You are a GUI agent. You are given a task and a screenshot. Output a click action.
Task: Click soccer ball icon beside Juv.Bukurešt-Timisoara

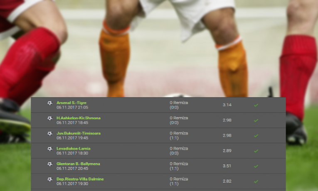[x=50, y=134]
